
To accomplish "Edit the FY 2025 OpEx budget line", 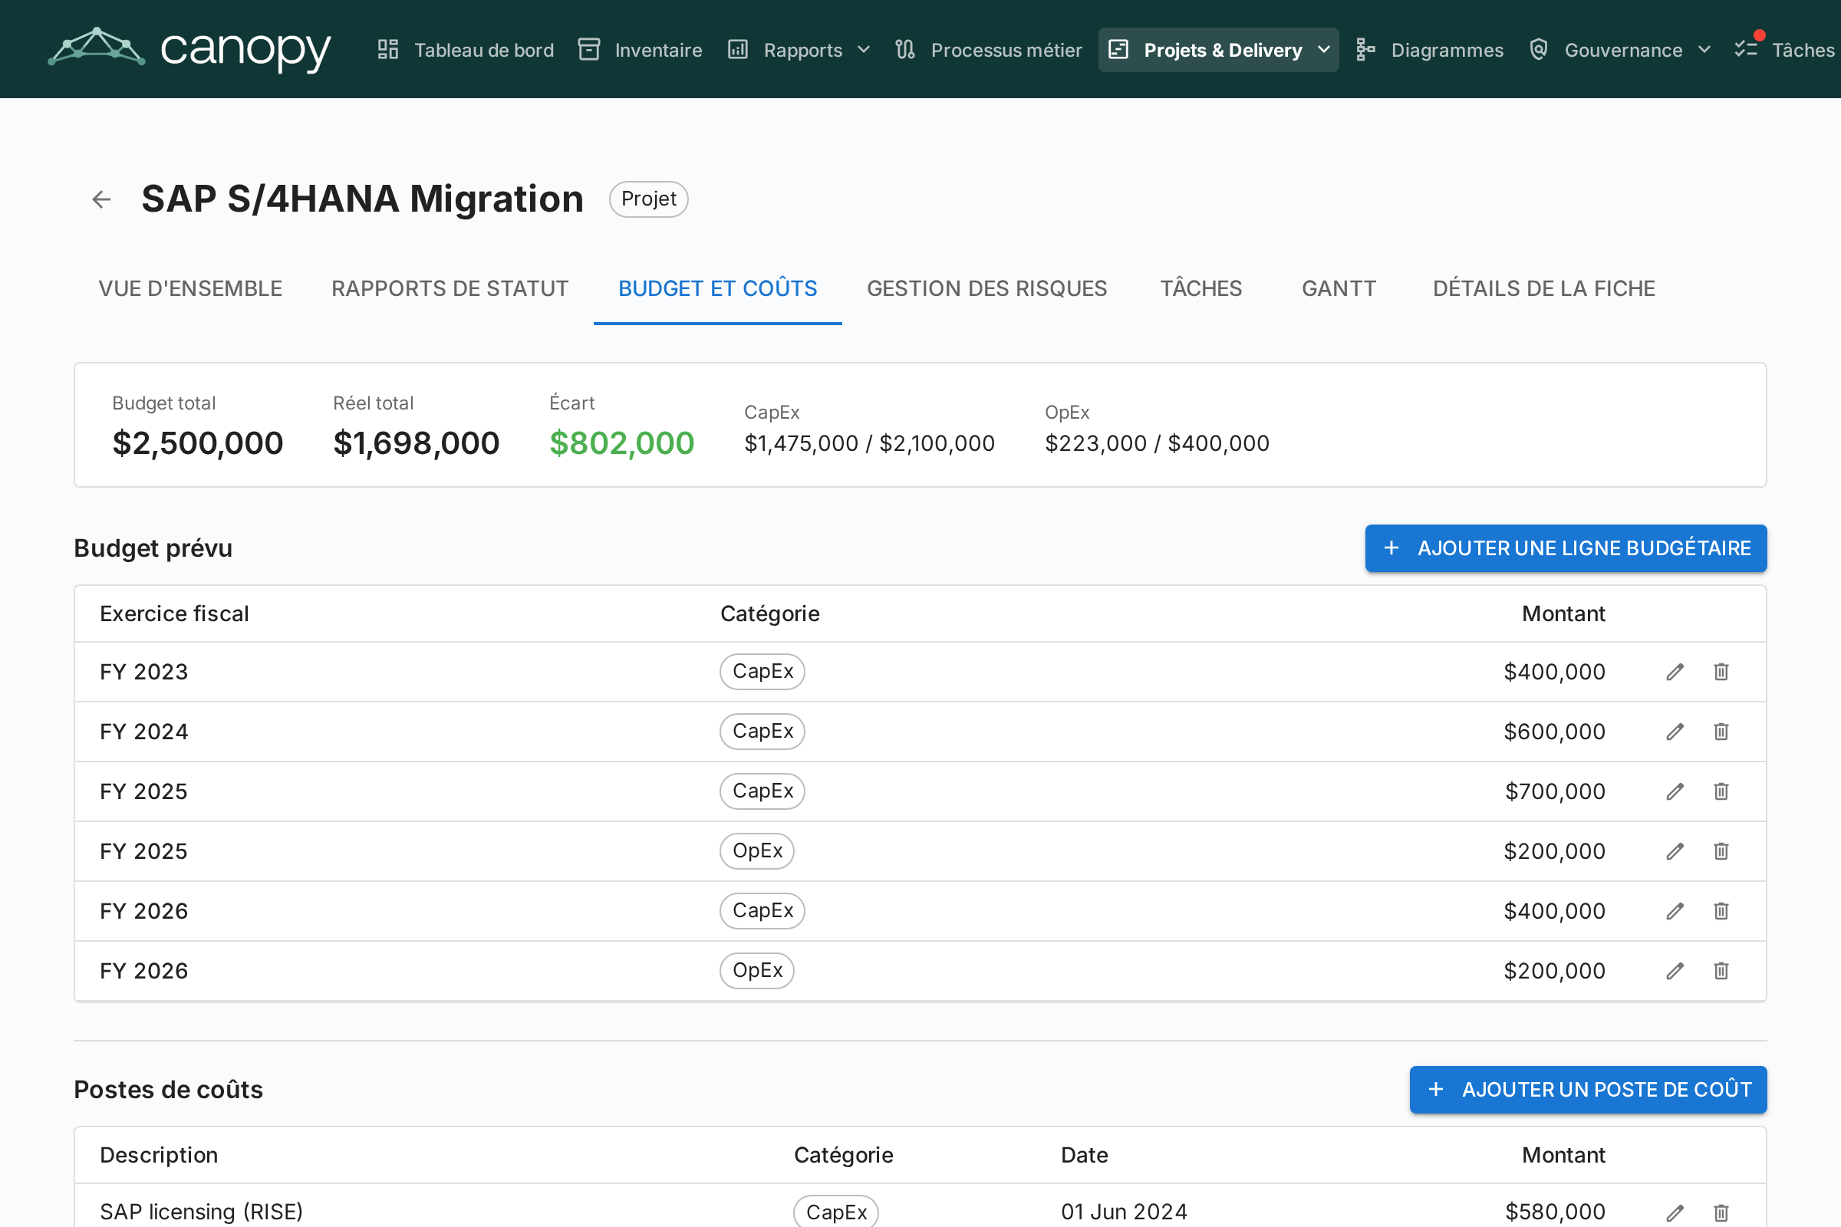I will [x=1675, y=851].
